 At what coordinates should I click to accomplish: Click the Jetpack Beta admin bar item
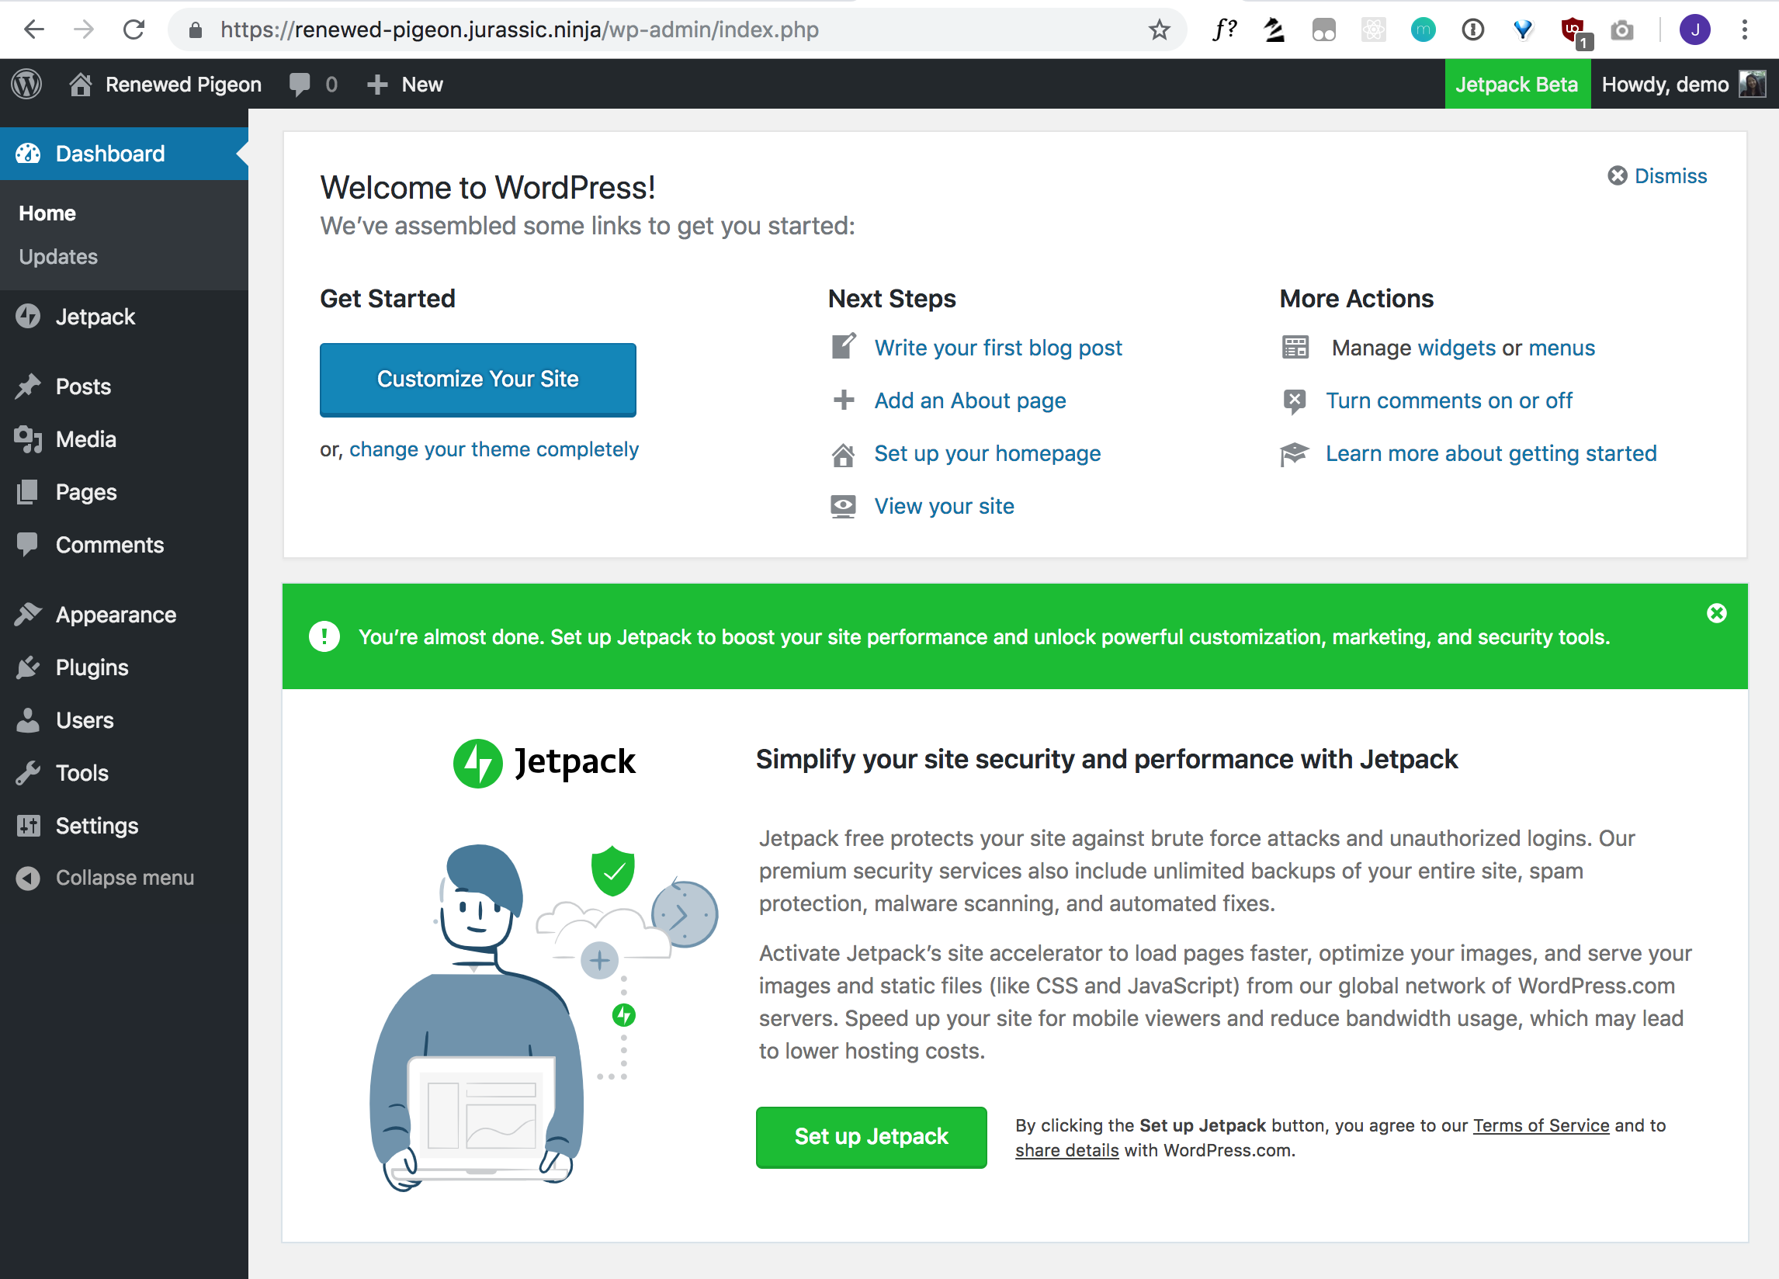coord(1515,84)
